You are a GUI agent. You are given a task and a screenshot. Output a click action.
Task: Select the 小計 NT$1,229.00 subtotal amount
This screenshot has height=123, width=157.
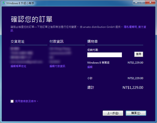point(135,78)
